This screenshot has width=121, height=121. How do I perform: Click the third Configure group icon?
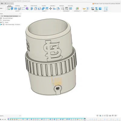70,8
